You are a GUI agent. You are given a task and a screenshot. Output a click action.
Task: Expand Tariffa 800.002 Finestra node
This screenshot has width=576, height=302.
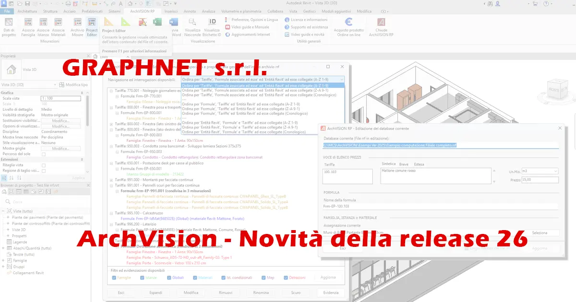tap(111, 124)
